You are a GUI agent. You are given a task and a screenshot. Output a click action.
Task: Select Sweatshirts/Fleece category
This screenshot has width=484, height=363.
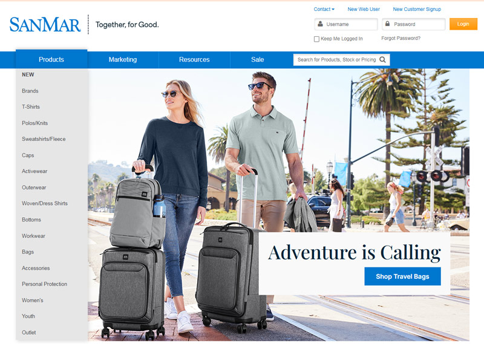click(44, 139)
